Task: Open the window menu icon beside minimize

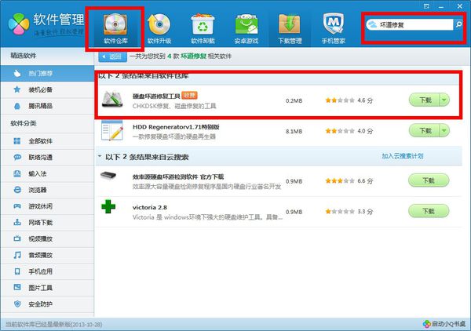Action: point(426,6)
